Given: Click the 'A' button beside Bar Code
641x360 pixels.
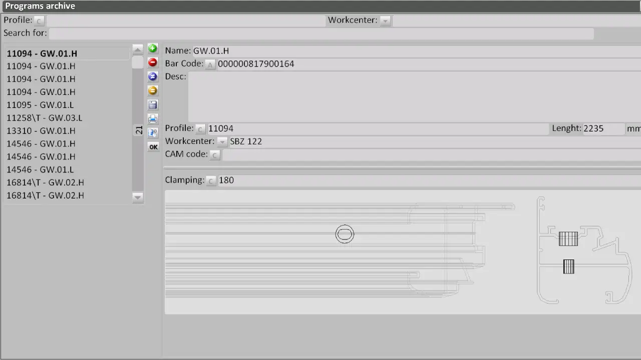Looking at the screenshot, I should pos(210,64).
